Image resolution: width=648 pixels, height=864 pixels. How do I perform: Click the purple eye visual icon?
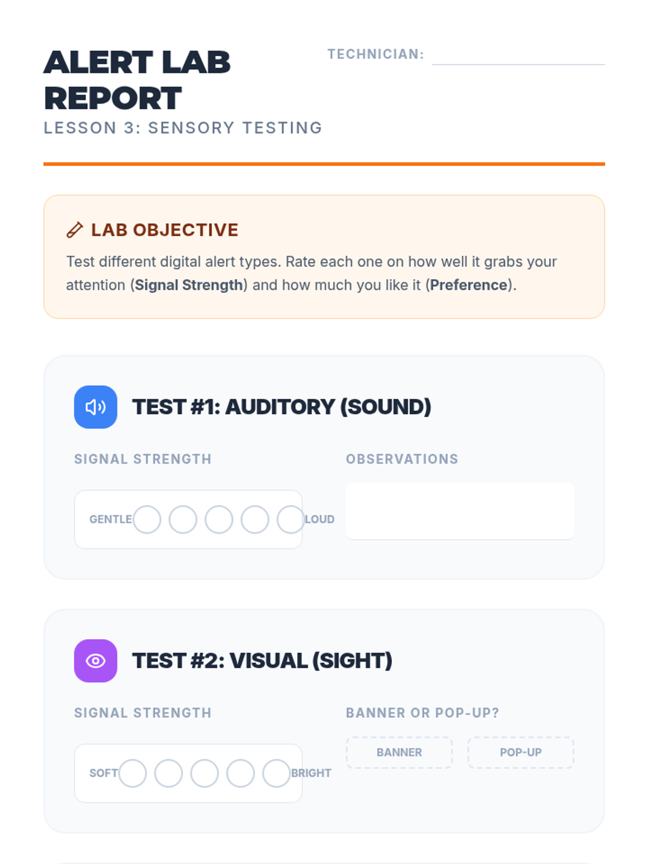click(x=96, y=661)
